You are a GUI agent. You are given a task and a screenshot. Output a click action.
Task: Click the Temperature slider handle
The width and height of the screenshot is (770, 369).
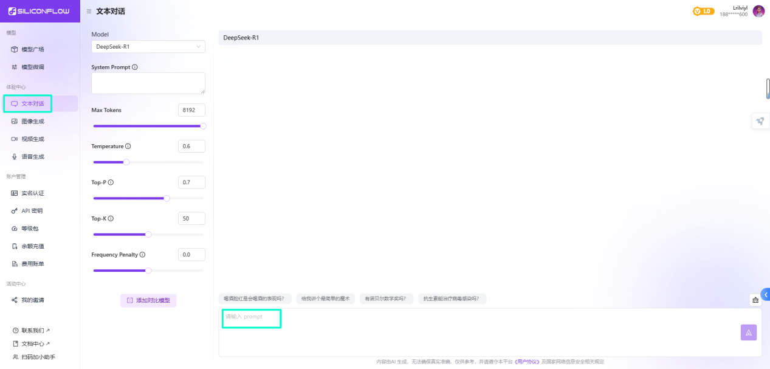point(126,162)
